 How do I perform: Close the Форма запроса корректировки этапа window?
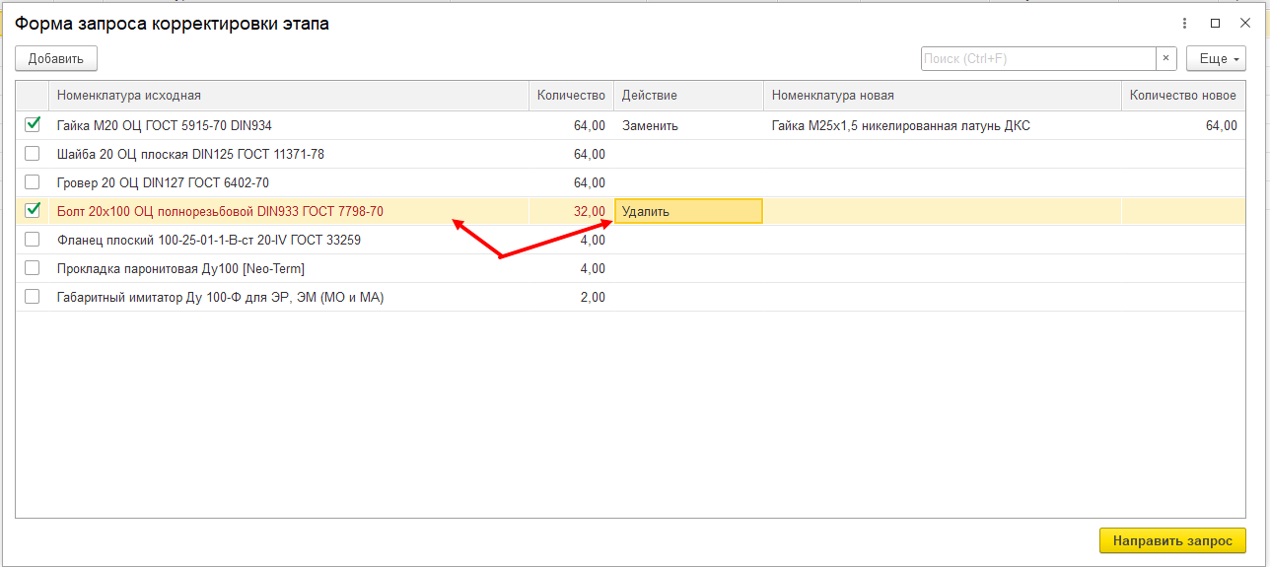coord(1244,24)
